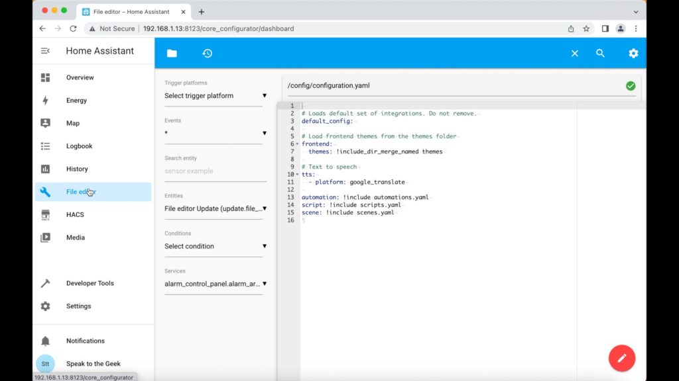
Task: Open a new browser tab
Action: pyautogui.click(x=202, y=12)
